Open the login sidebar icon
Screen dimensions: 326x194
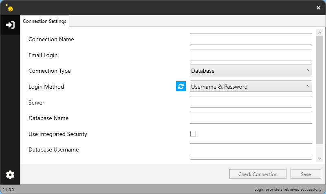coord(10,25)
